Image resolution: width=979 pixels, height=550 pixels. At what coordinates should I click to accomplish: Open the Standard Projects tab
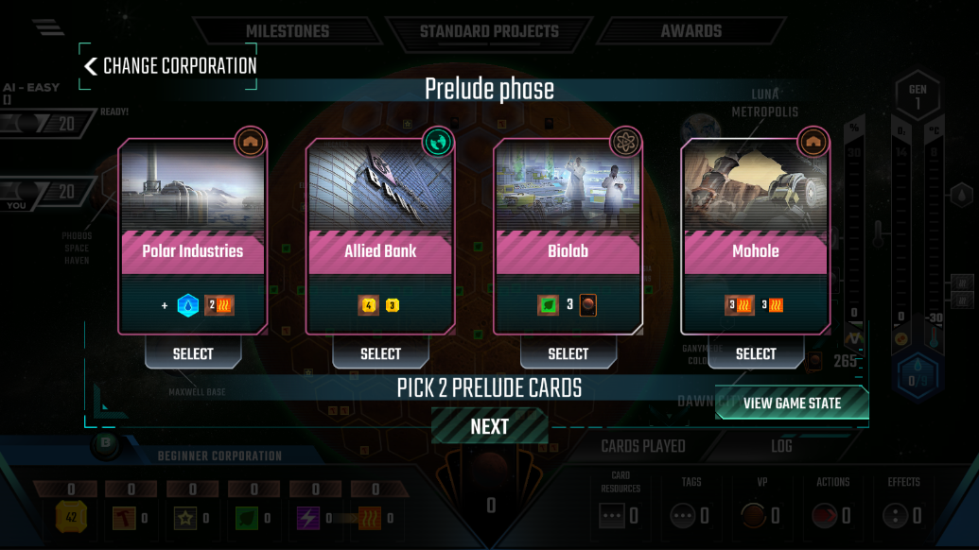489,31
